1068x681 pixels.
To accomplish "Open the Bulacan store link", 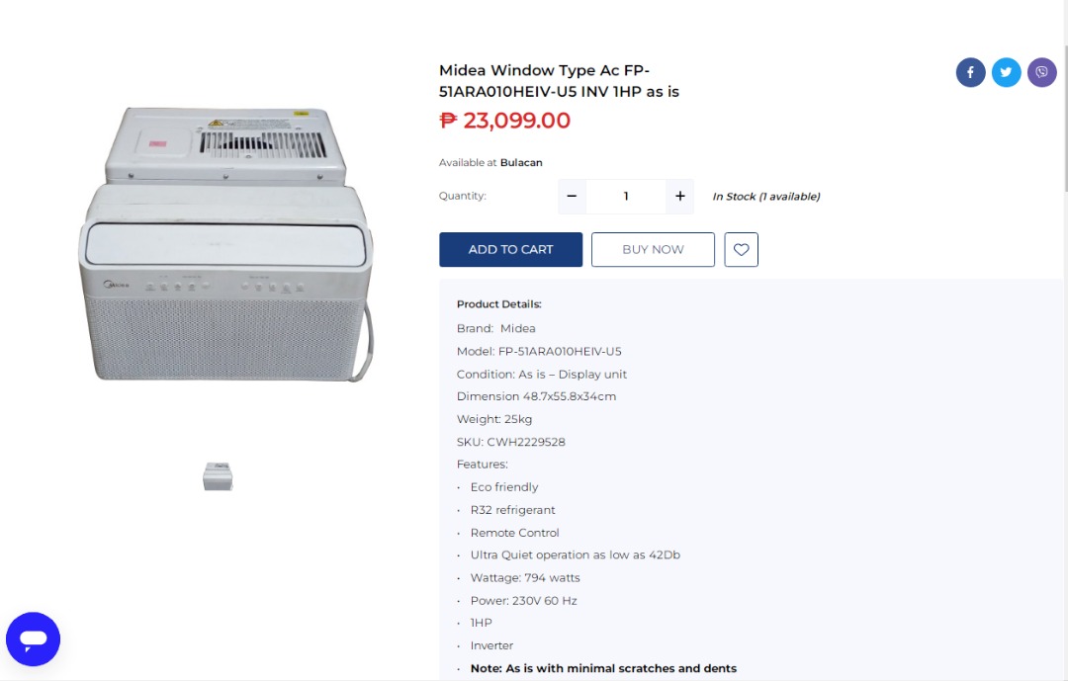I will click(x=521, y=162).
